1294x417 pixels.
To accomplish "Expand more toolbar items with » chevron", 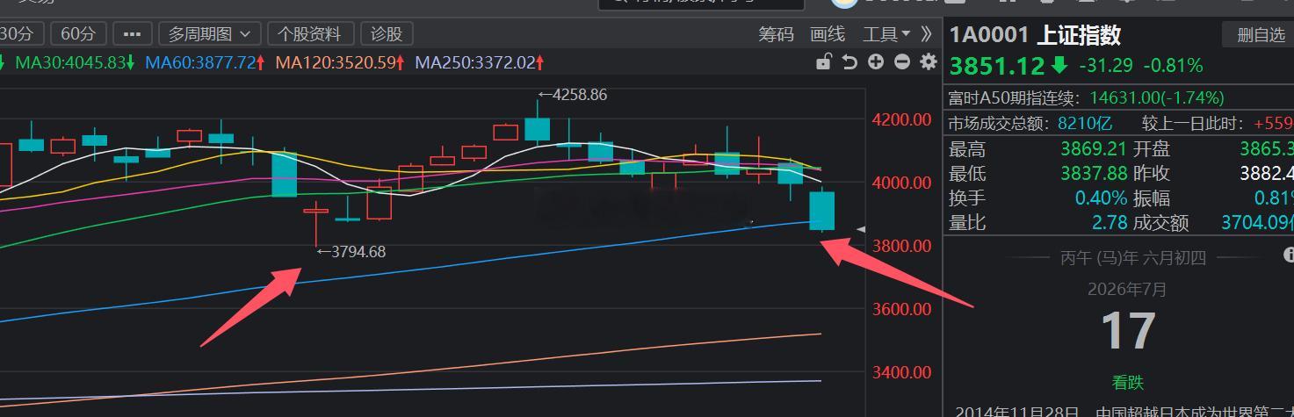I will 926,34.
